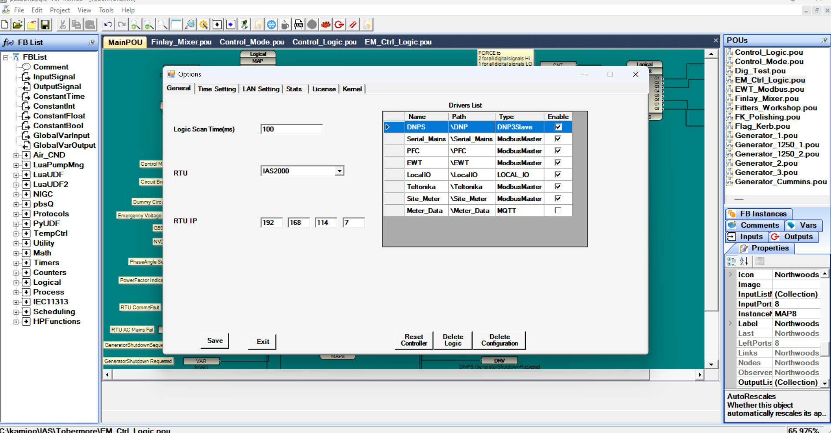Click the Reset Controller button
This screenshot has height=433, width=831.
click(x=414, y=340)
